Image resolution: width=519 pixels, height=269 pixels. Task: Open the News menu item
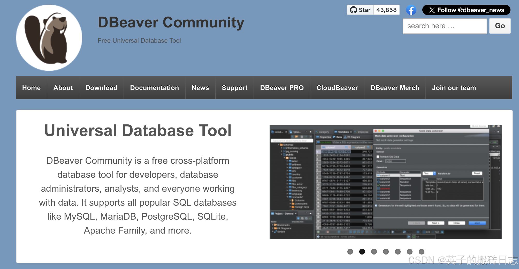coord(200,88)
